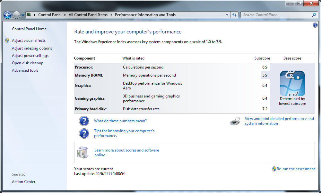Open Control Panel Home
The image size is (321, 193).
(x=29, y=29)
